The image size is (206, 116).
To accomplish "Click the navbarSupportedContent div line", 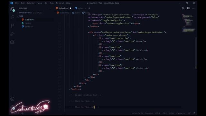I will click(x=127, y=32).
